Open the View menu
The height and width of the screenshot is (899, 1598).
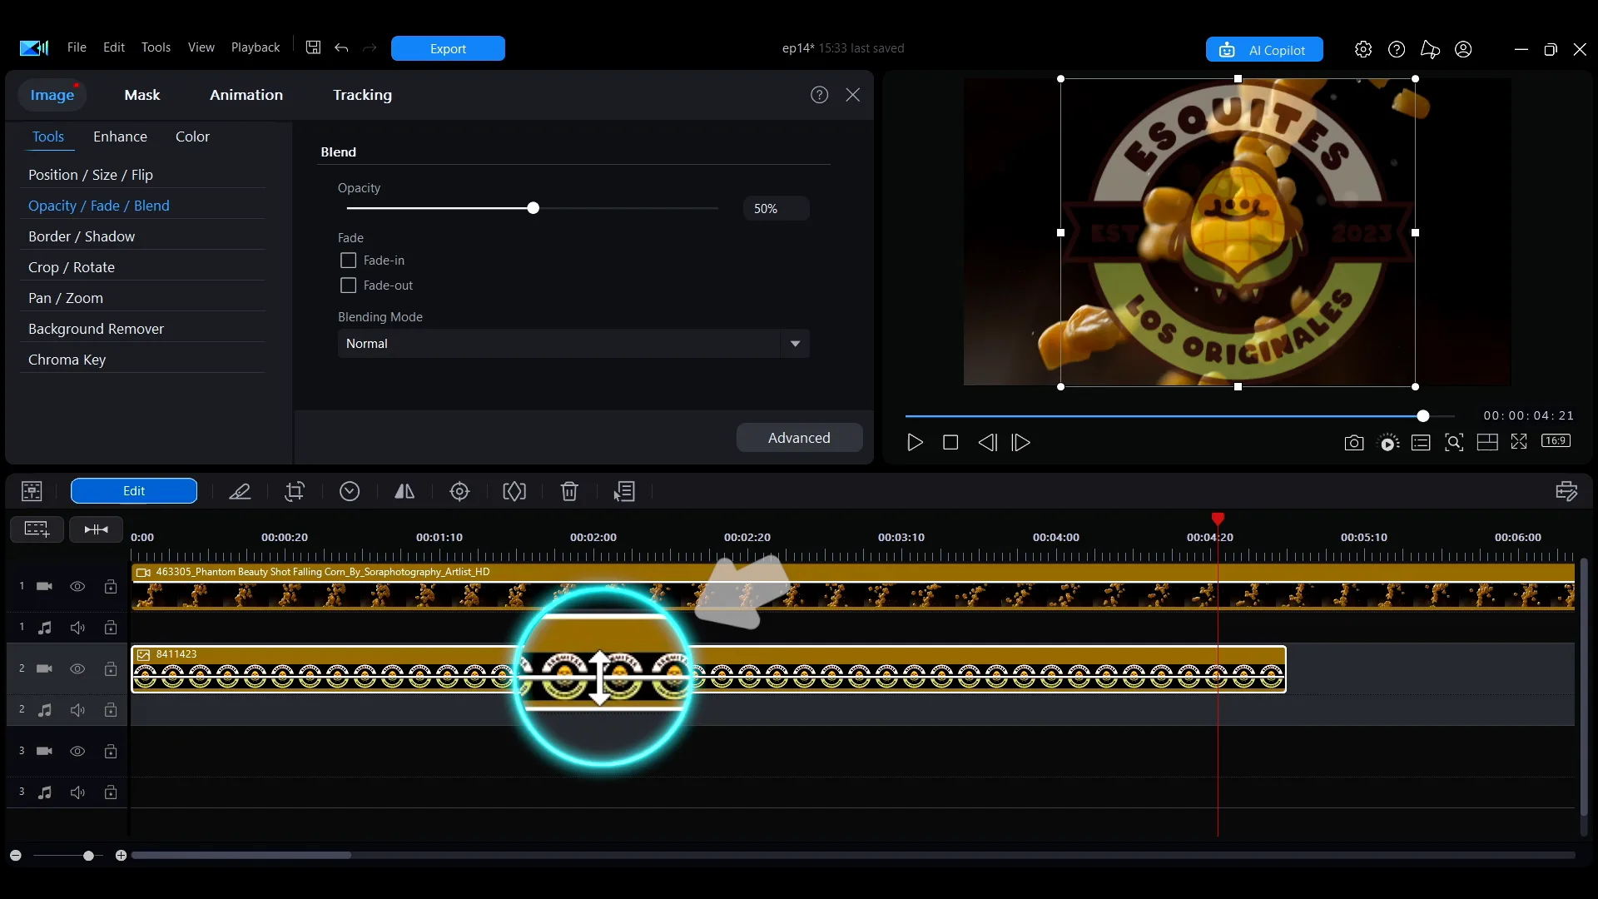[x=201, y=47]
